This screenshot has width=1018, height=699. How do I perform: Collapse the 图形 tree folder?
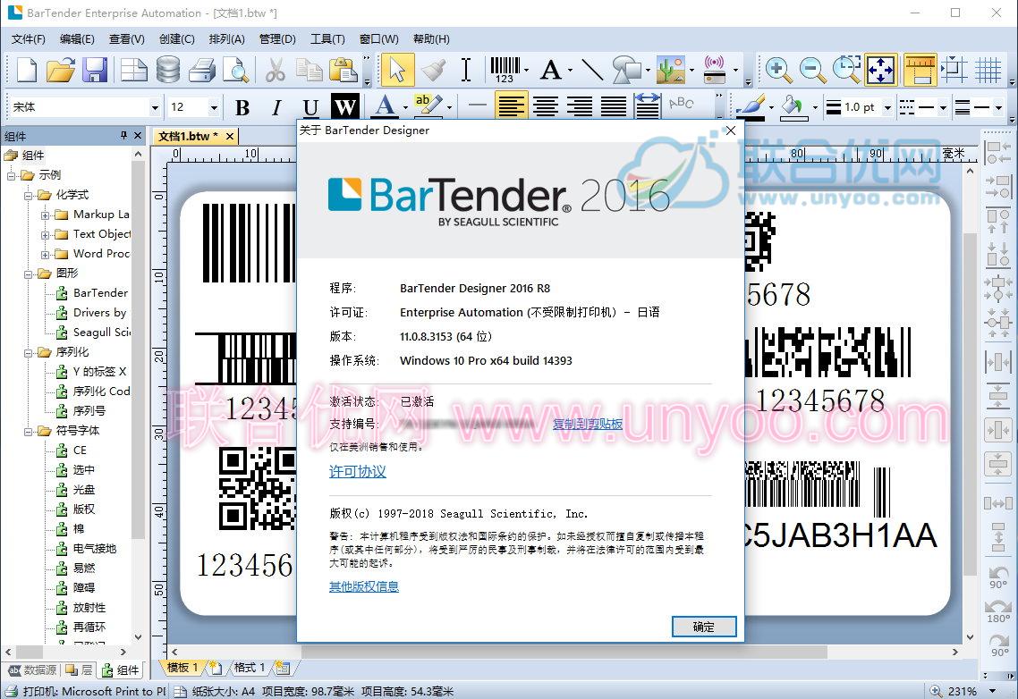[x=28, y=274]
